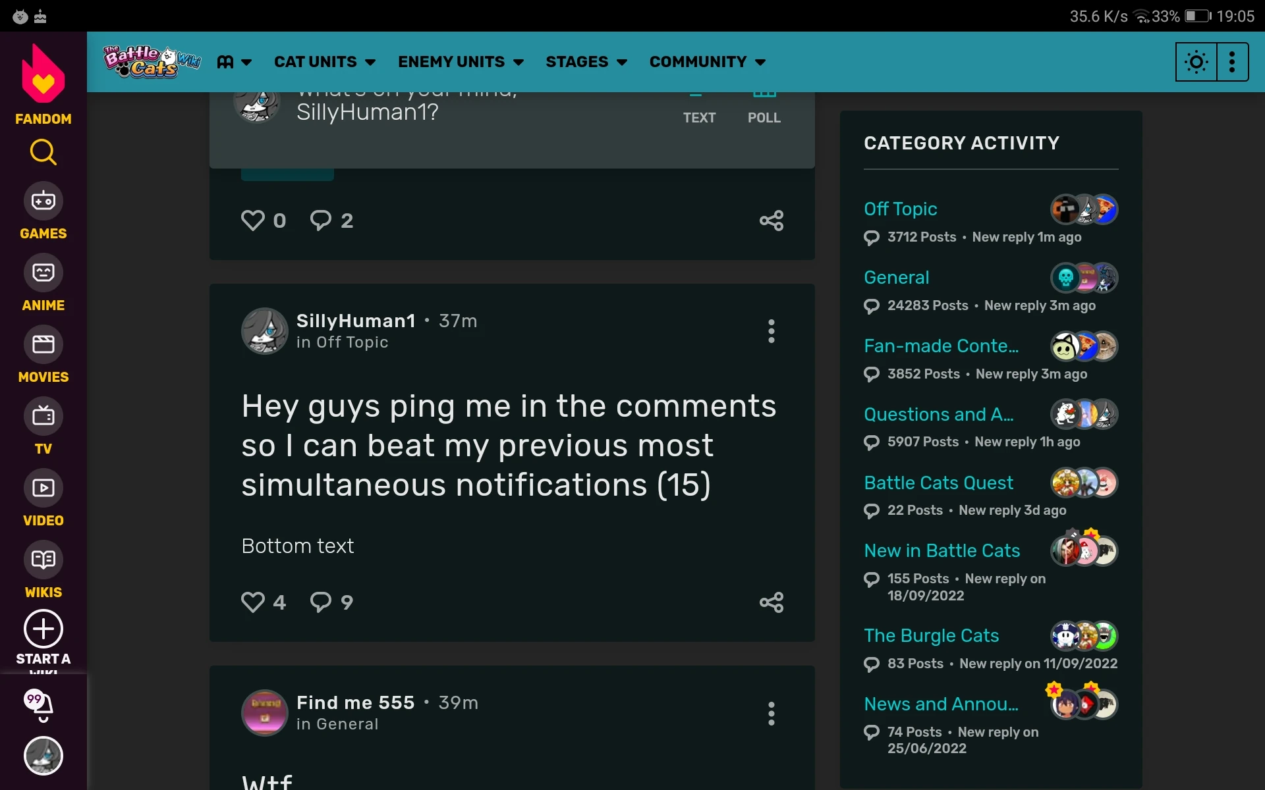Open the Off Topic category
The image size is (1265, 790).
(900, 209)
